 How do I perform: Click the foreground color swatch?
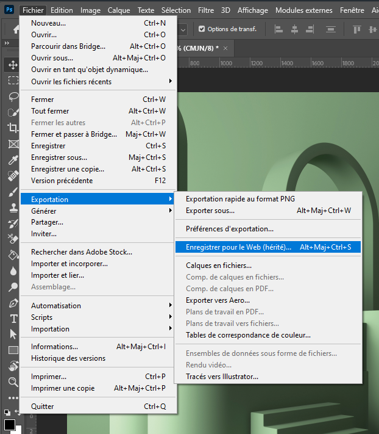click(10, 424)
